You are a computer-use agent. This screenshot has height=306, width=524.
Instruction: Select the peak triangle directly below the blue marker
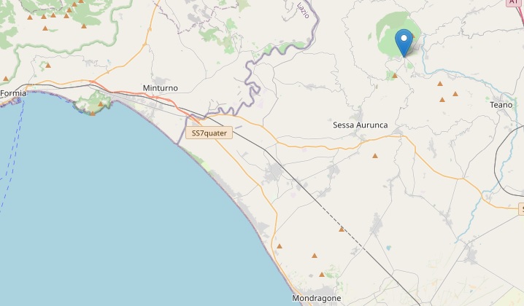(x=395, y=76)
